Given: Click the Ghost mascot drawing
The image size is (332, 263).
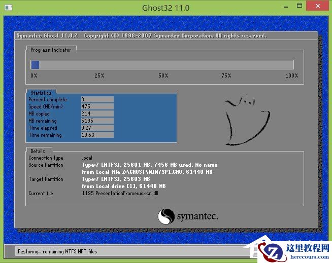Looking at the screenshot, I should pyautogui.click(x=247, y=121).
